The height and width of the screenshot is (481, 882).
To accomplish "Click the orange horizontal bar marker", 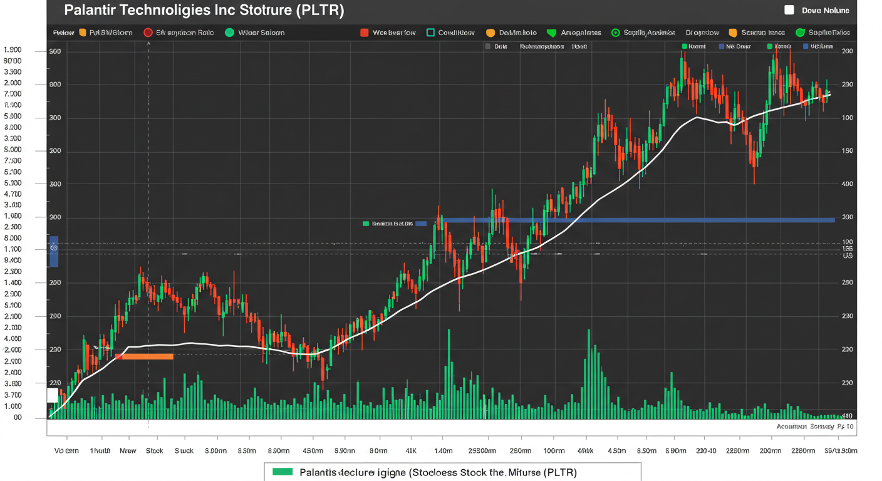I will [x=144, y=356].
